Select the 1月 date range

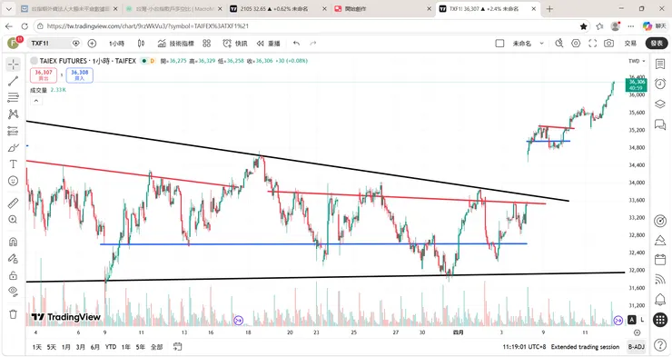[x=66, y=347]
